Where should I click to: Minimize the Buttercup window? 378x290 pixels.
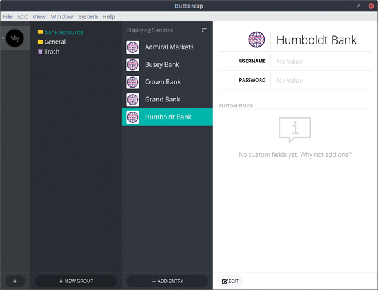[x=346, y=6]
